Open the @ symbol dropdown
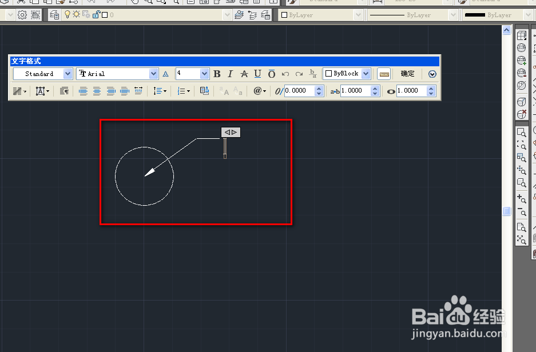 pyautogui.click(x=260, y=91)
